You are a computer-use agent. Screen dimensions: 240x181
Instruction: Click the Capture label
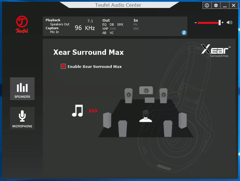point(52,28)
